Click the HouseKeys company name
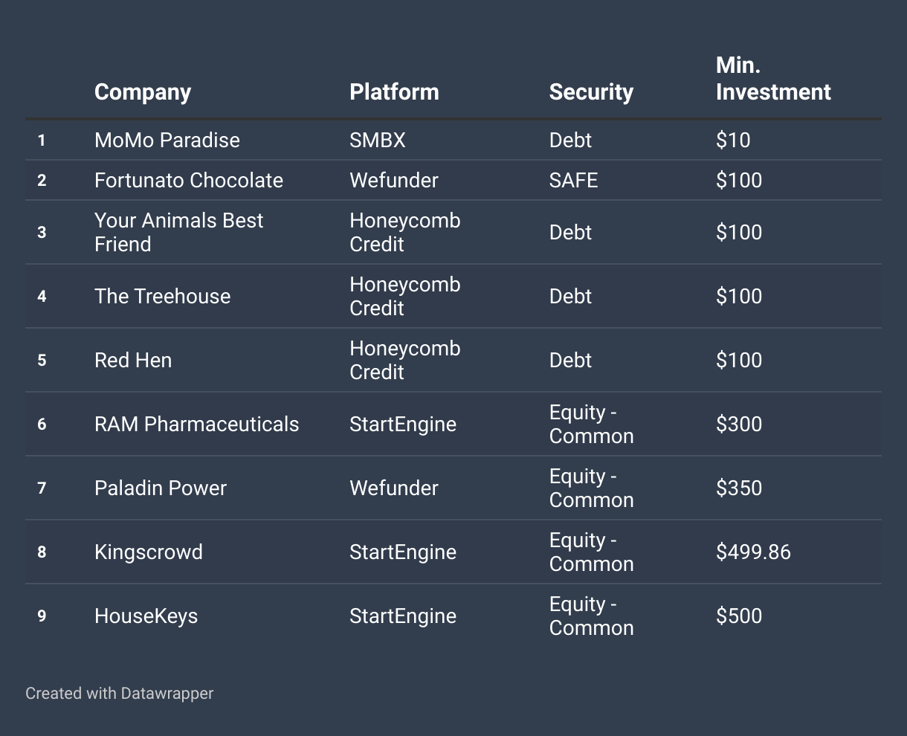The width and height of the screenshot is (907, 736). pos(146,616)
